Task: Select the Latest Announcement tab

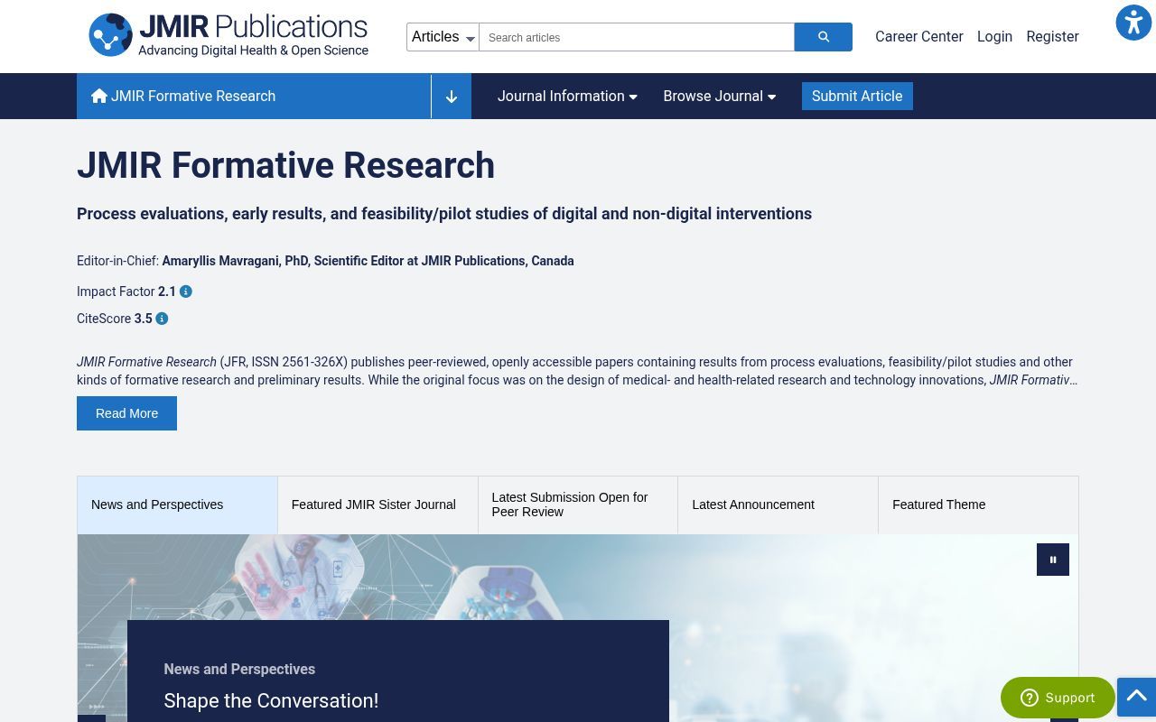Action: tap(778, 504)
